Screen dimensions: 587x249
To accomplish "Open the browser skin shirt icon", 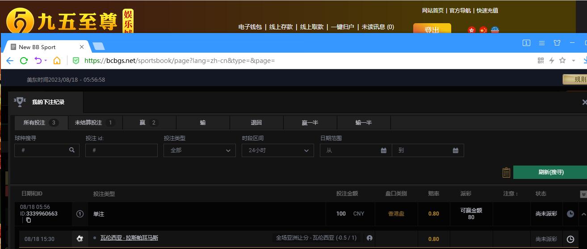I will pyautogui.click(x=557, y=43).
